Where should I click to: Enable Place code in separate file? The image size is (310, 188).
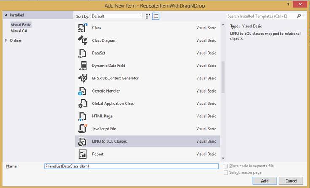226,166
